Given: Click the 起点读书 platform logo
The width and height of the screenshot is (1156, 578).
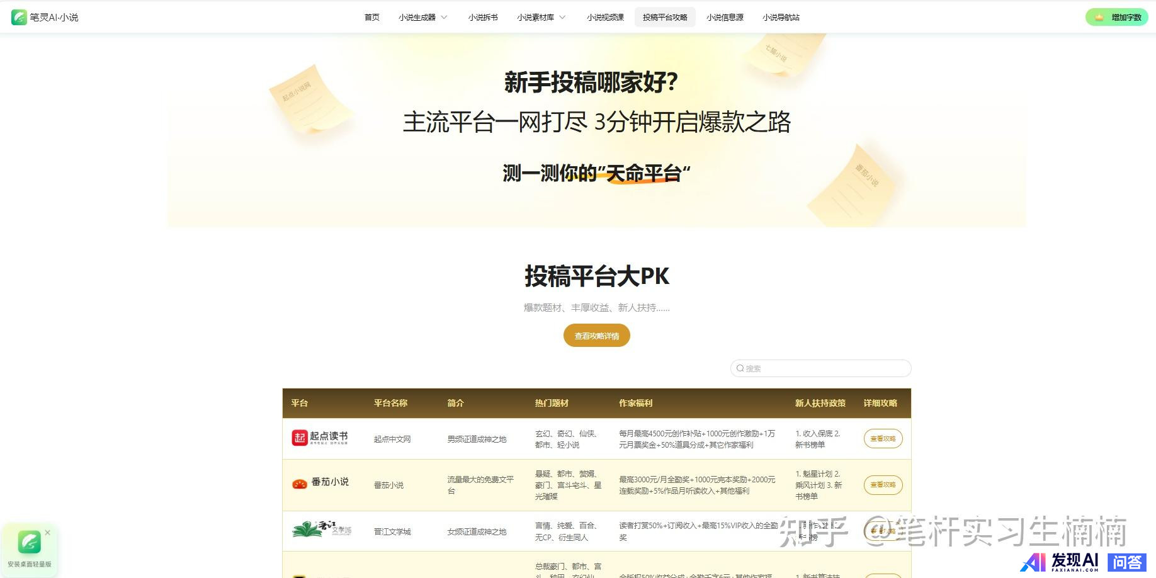Looking at the screenshot, I should tap(320, 438).
